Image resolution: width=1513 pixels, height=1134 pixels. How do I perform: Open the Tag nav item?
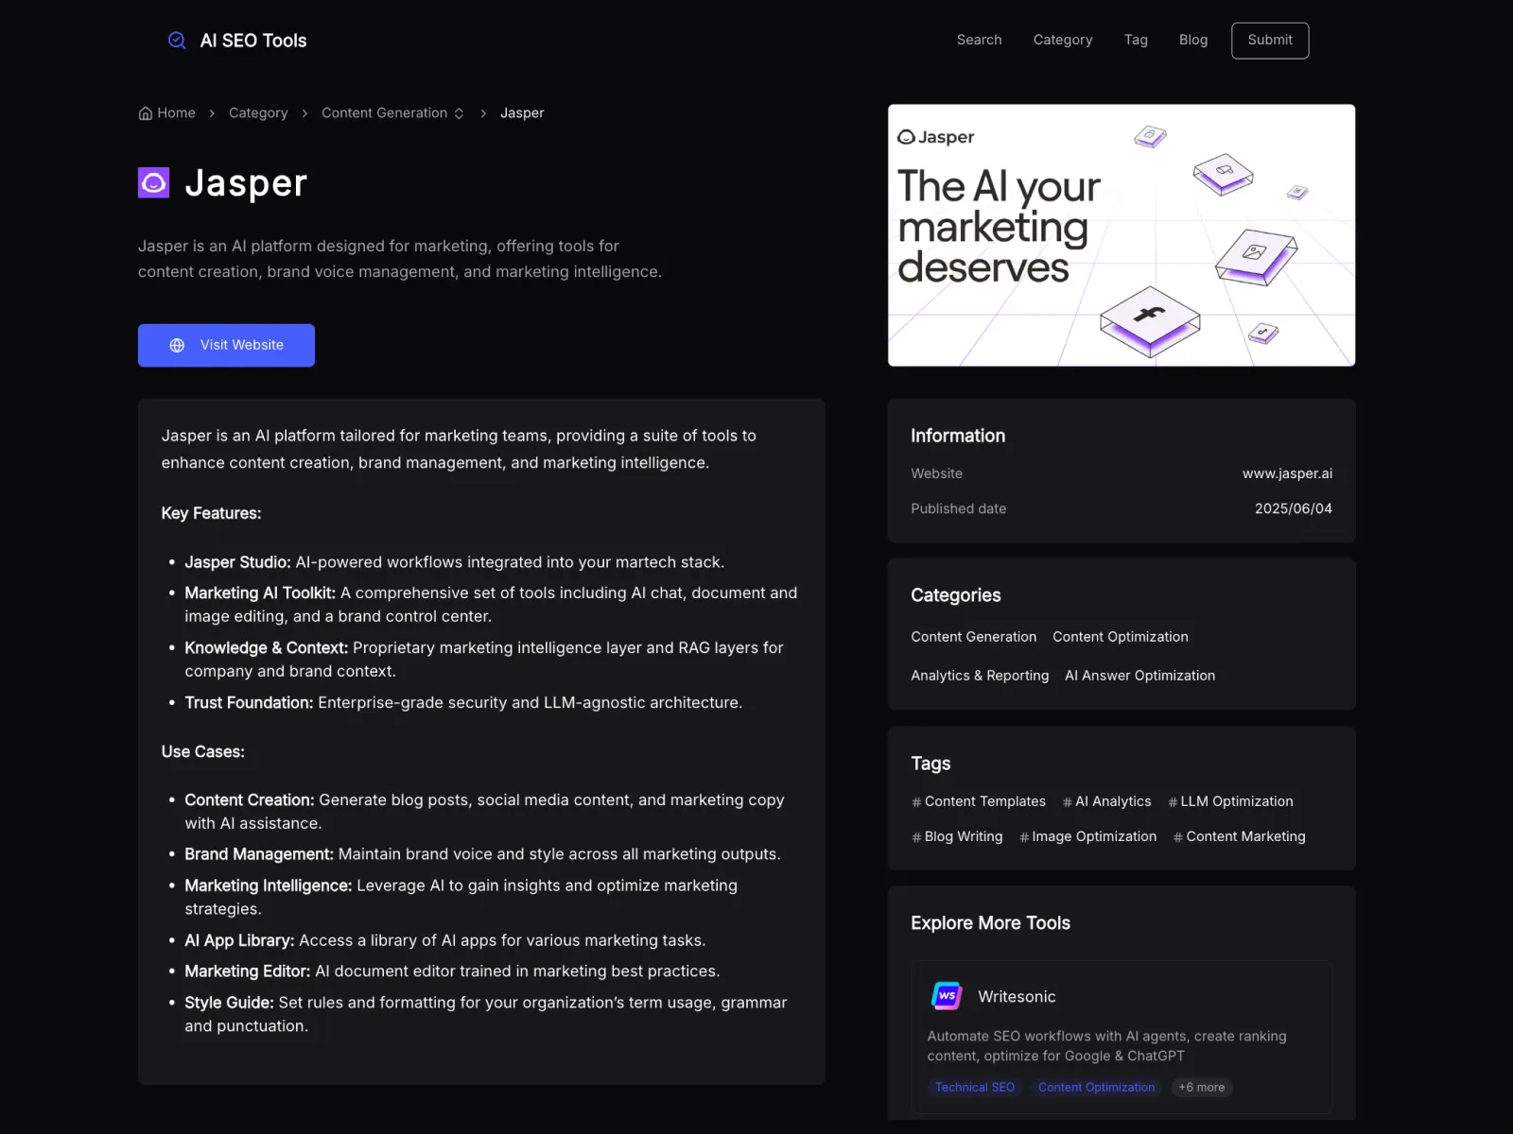[1136, 40]
